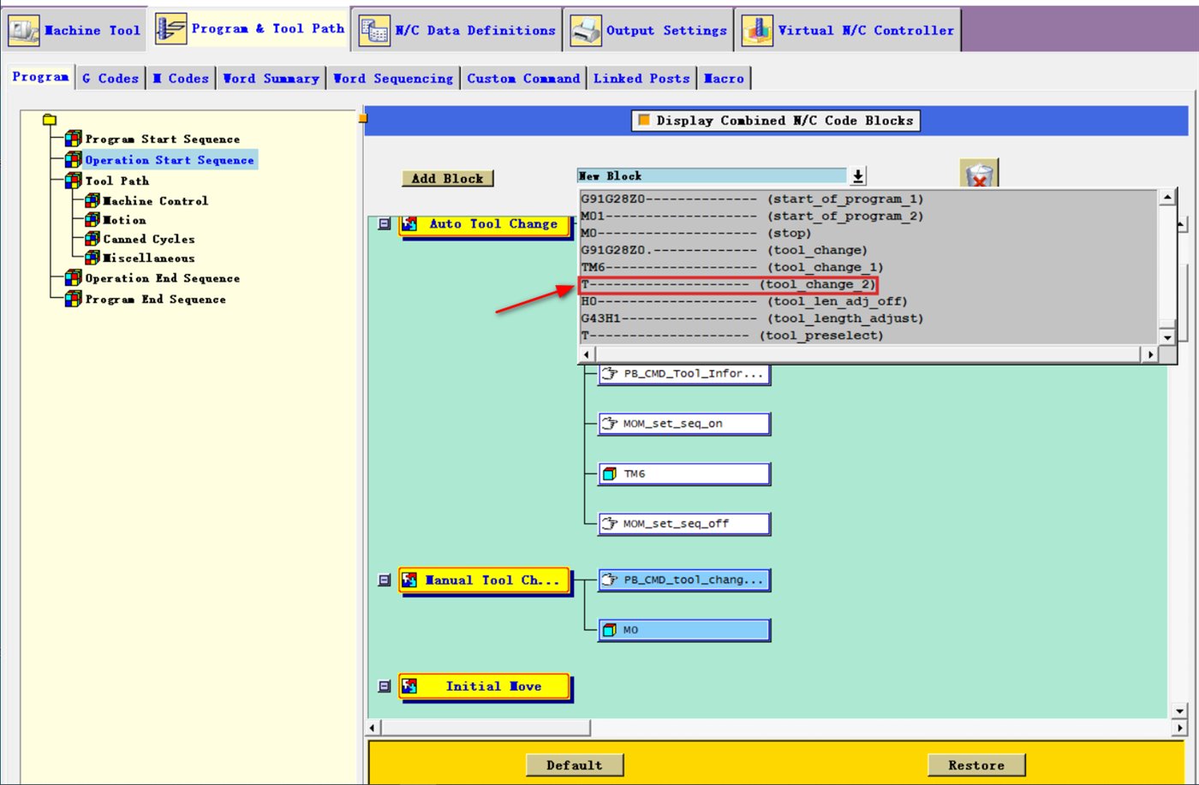Open the N/C Data Definitions tab
The image size is (1199, 785).
point(457,30)
